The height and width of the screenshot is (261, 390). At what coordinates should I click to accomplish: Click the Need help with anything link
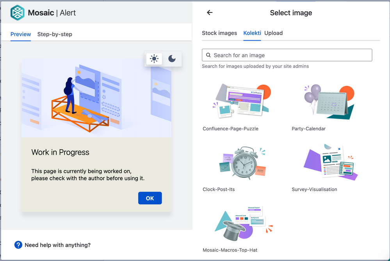[57, 245]
